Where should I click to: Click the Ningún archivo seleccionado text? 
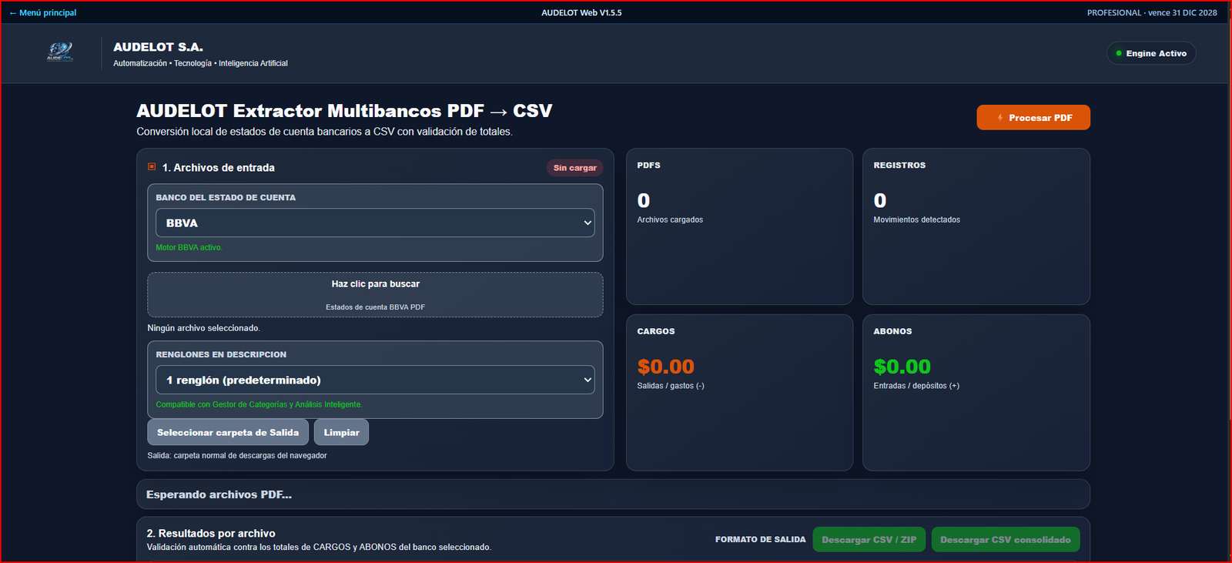[204, 328]
